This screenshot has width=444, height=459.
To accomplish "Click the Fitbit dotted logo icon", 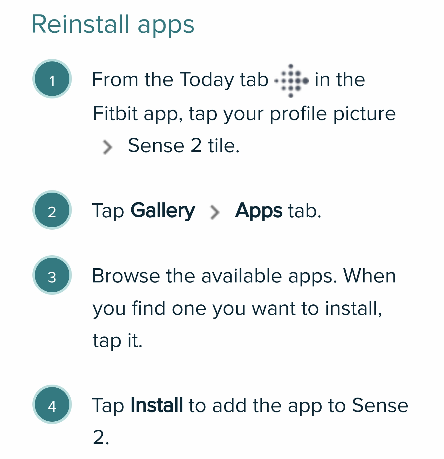I will [291, 81].
